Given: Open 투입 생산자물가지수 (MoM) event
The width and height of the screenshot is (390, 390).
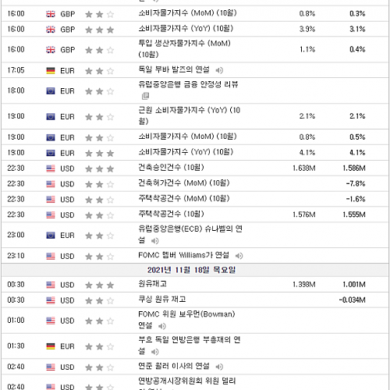Looking at the screenshot, I should tap(184, 49).
